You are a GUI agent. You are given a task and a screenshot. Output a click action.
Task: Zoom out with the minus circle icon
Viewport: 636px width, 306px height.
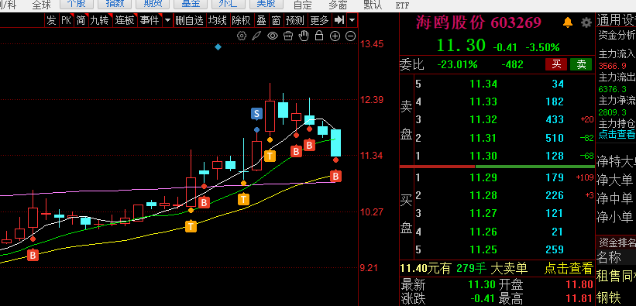350,36
